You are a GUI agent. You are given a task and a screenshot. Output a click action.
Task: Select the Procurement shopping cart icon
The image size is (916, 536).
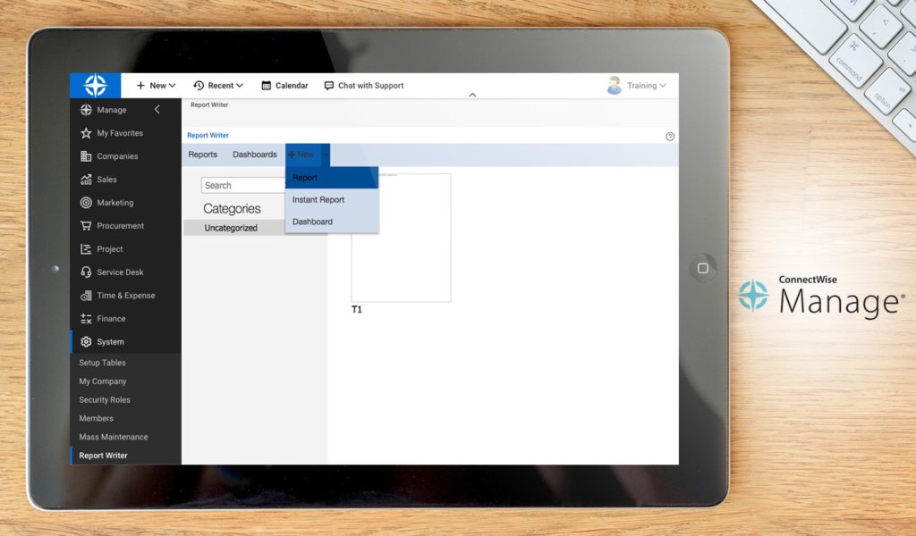click(88, 225)
